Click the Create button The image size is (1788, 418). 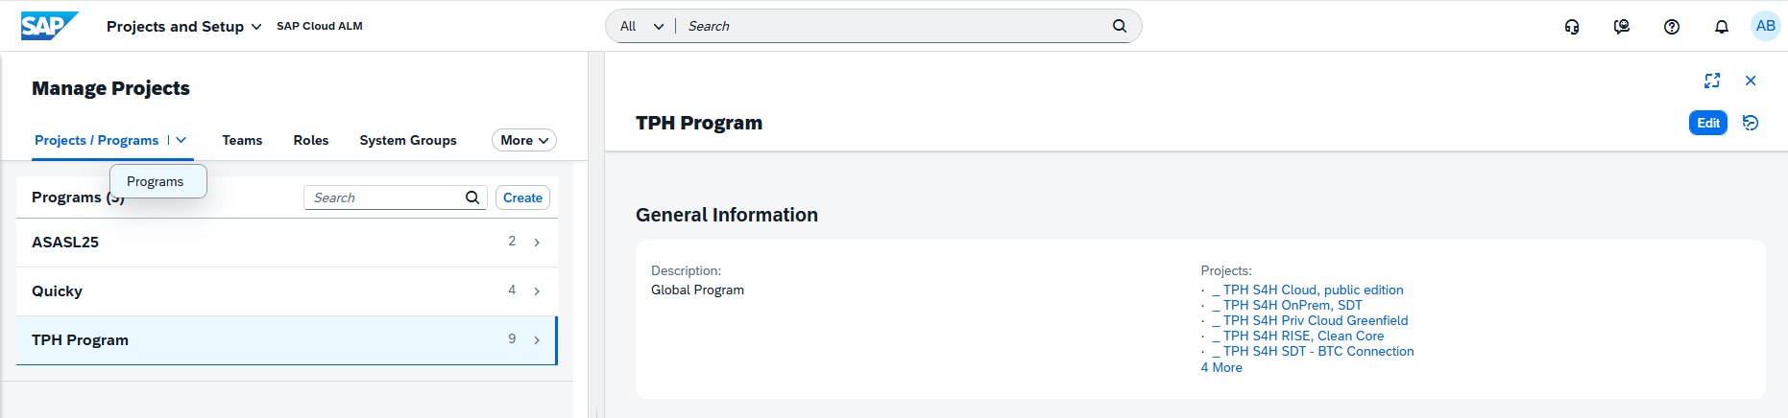522,197
